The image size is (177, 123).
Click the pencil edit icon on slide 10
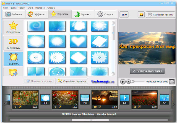pyautogui.click(x=100, y=107)
